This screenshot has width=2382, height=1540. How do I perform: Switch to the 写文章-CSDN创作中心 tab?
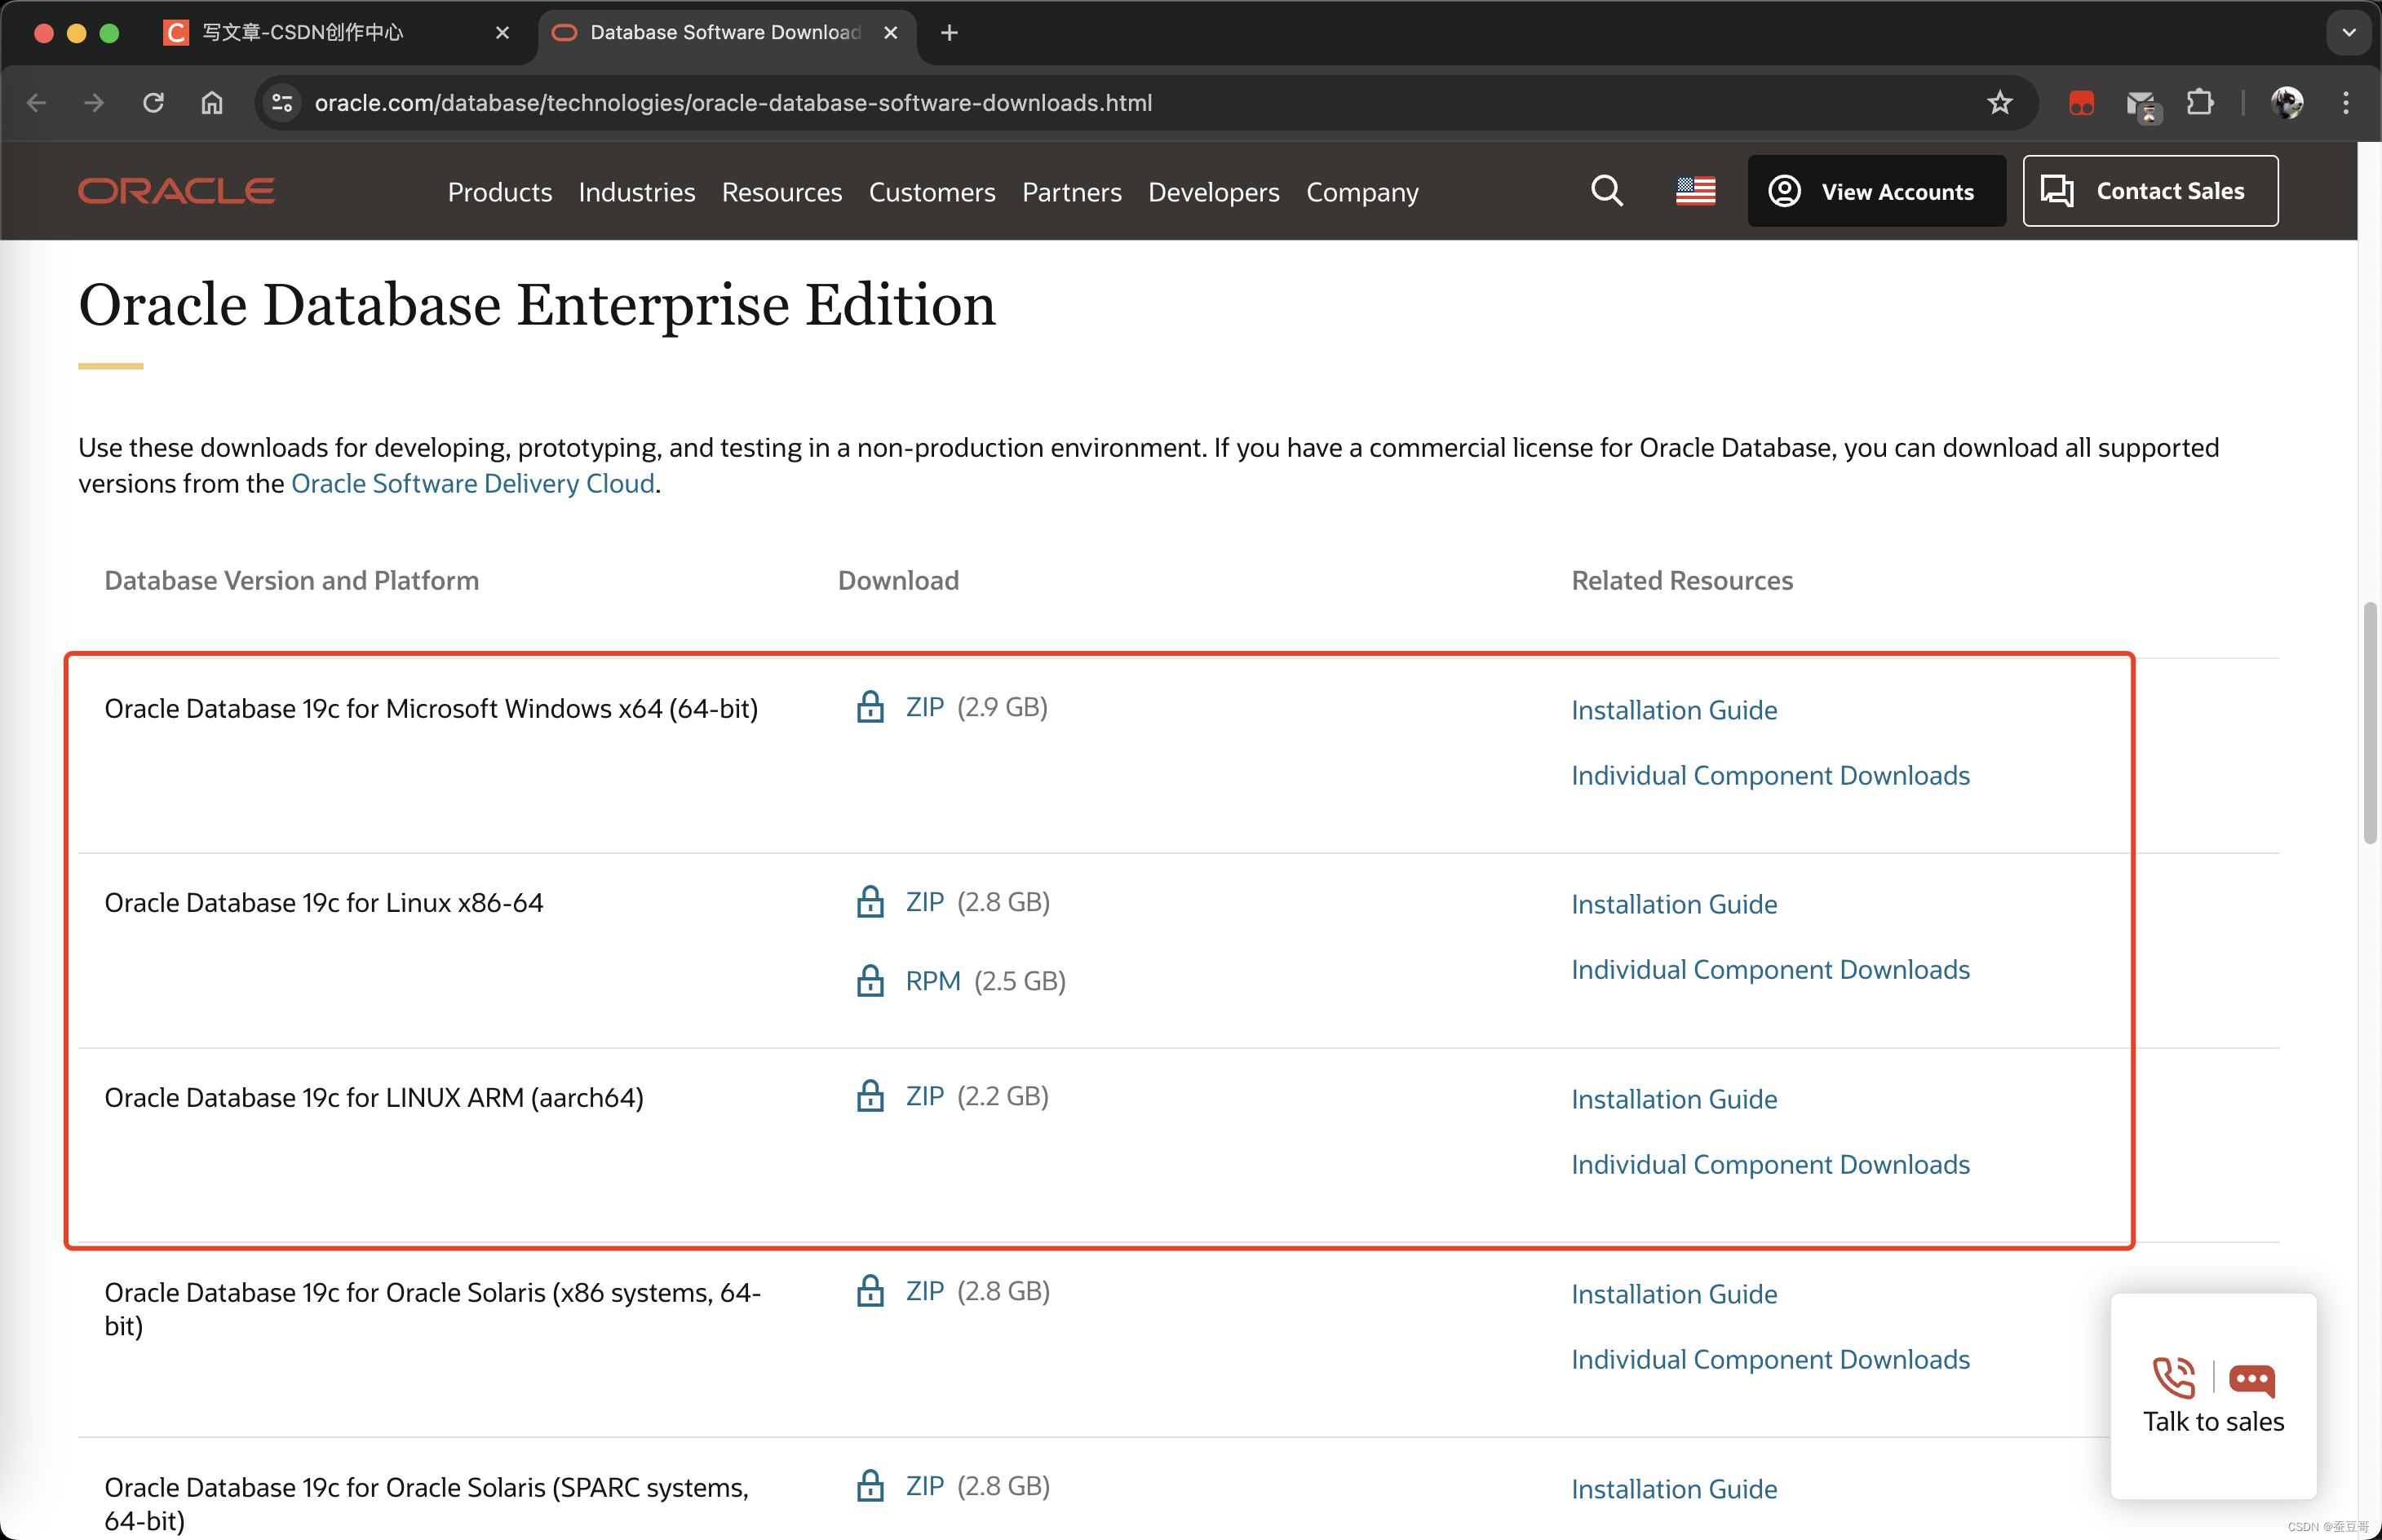(x=337, y=33)
